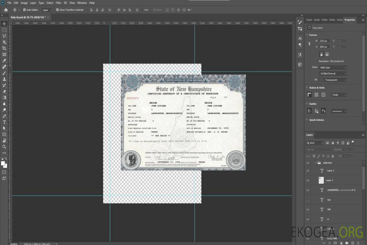This screenshot has width=367, height=245.
Task: Open the Image menu
Action: (24, 3)
